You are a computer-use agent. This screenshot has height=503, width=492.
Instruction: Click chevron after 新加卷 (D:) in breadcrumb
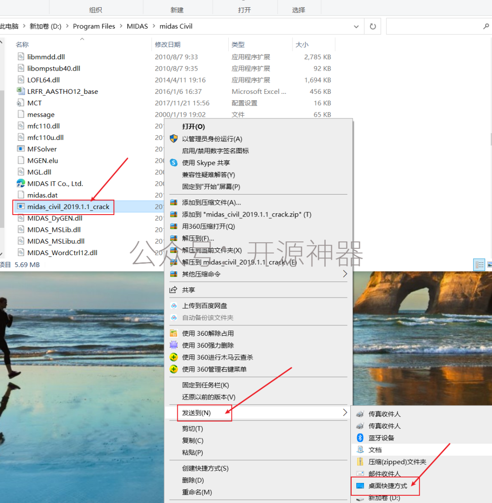67,26
